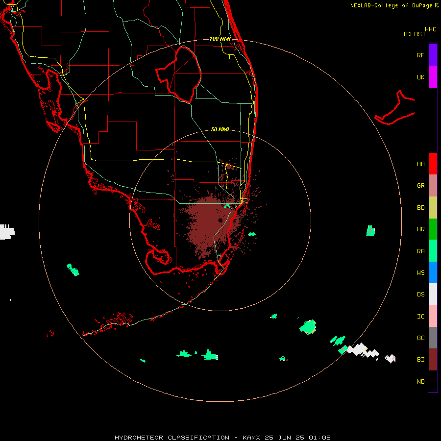The height and width of the screenshot is (441, 441).
Task: Click the purple RF legend color swatch
Action: click(x=433, y=54)
